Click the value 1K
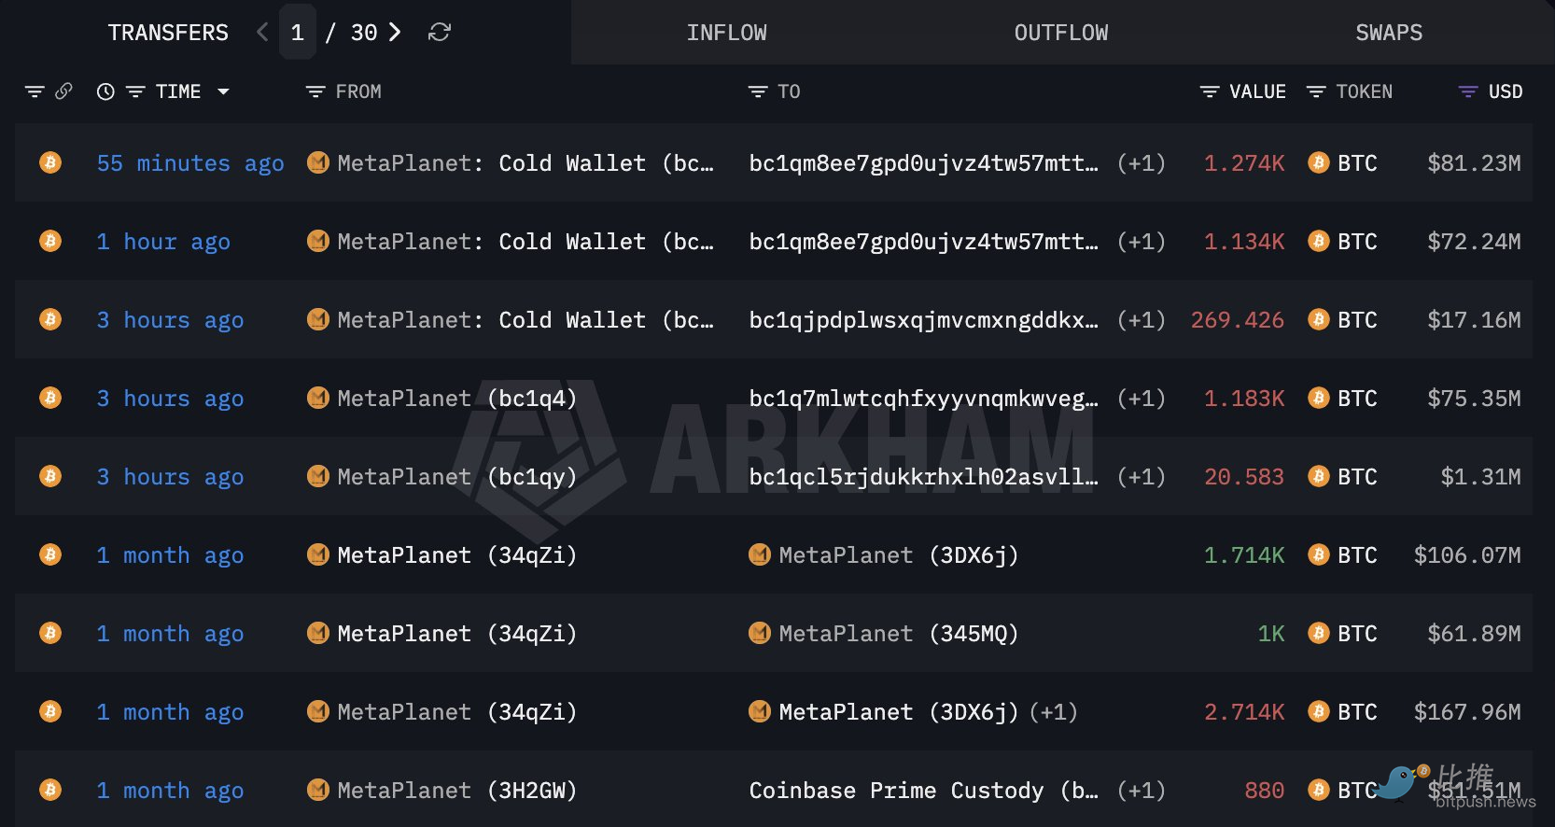The width and height of the screenshot is (1555, 827). pos(1271,634)
